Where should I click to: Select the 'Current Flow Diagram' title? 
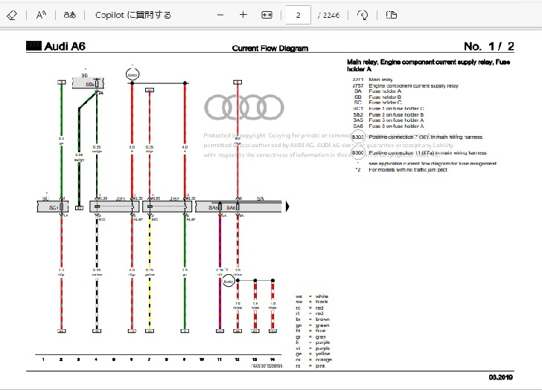click(x=270, y=48)
